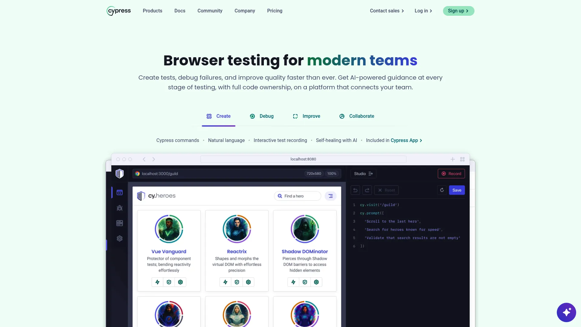Viewport: 581px width, 327px height.
Task: Click the Contact sales link
Action: click(x=387, y=11)
